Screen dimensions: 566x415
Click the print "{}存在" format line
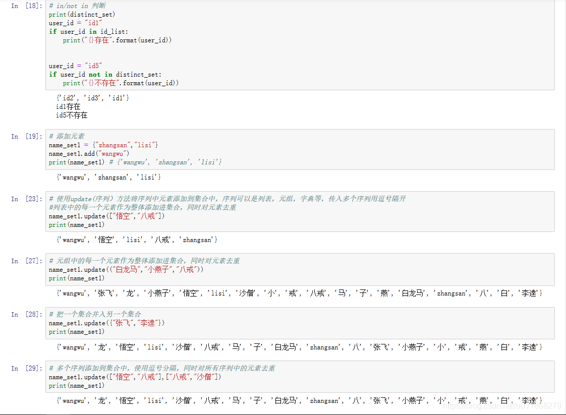[117, 40]
